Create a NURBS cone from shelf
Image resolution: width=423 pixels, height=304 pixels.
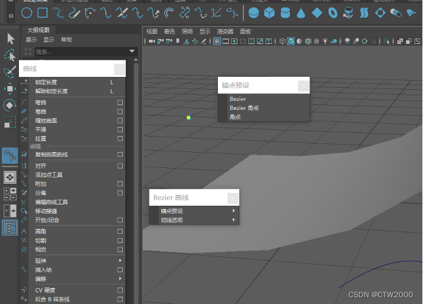(301, 13)
